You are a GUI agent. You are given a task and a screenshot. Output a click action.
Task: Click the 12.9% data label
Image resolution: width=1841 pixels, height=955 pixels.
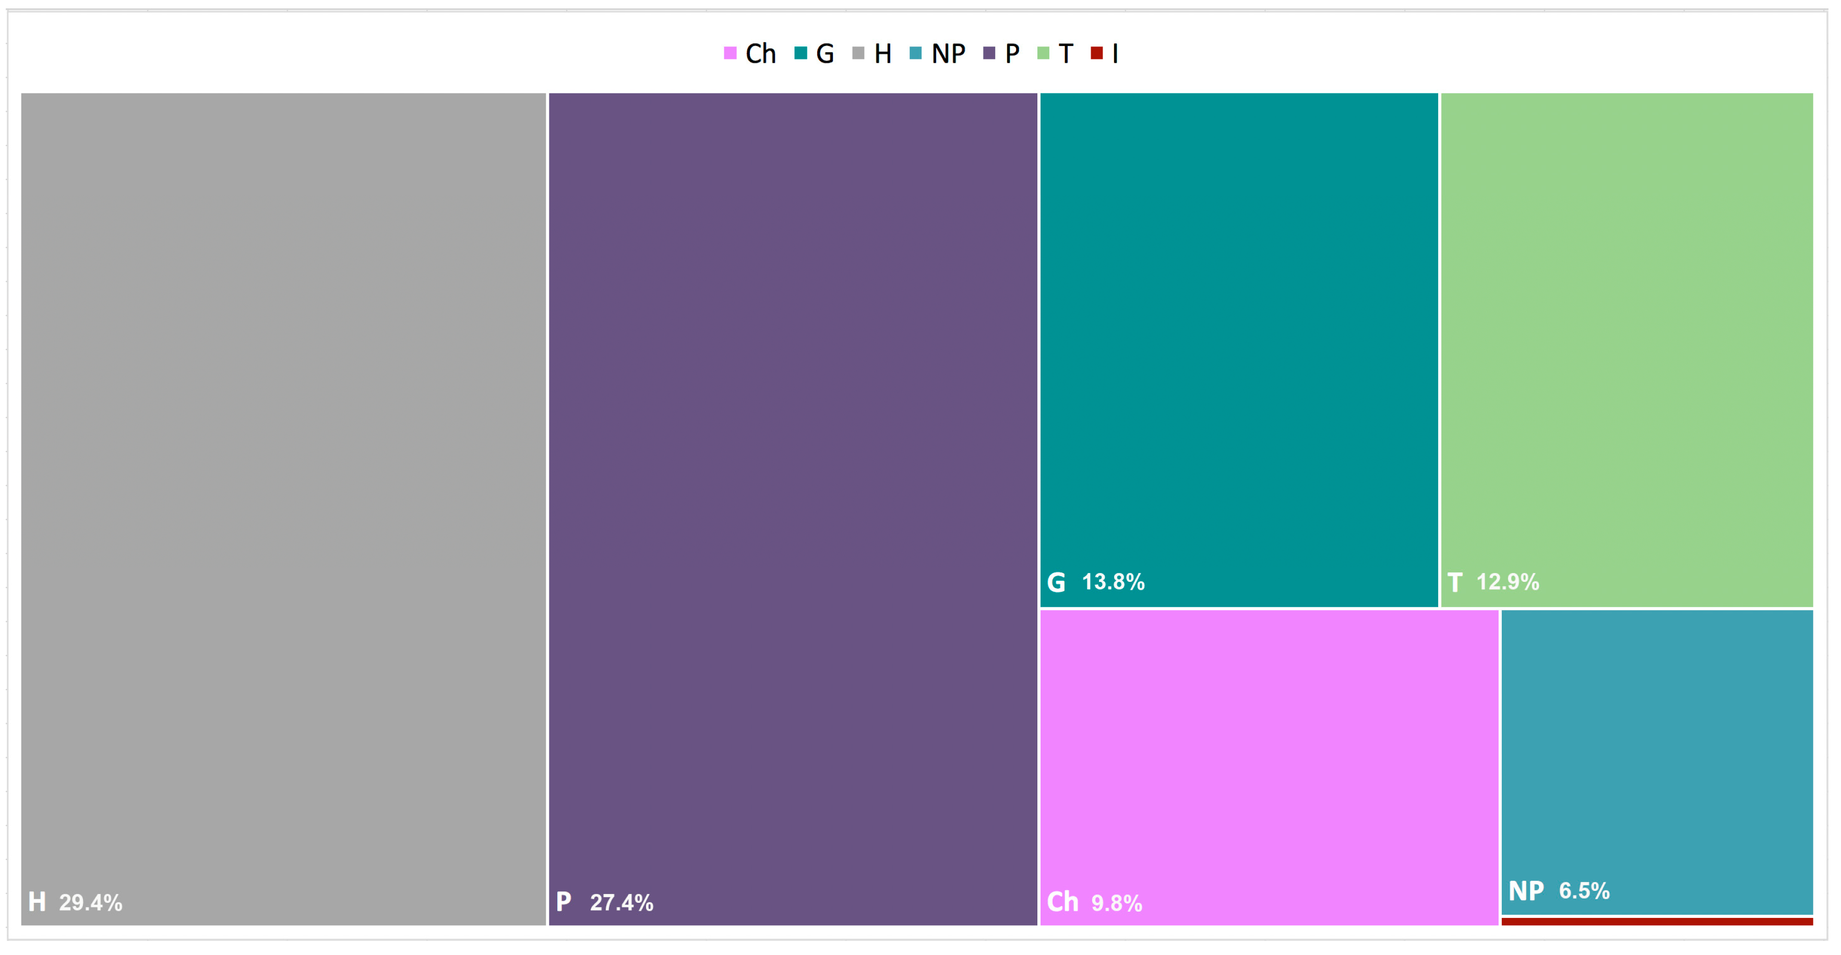[x=1507, y=582]
